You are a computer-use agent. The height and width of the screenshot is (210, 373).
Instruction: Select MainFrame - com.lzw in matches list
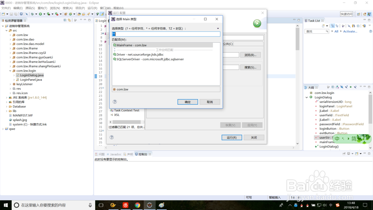[163, 45]
